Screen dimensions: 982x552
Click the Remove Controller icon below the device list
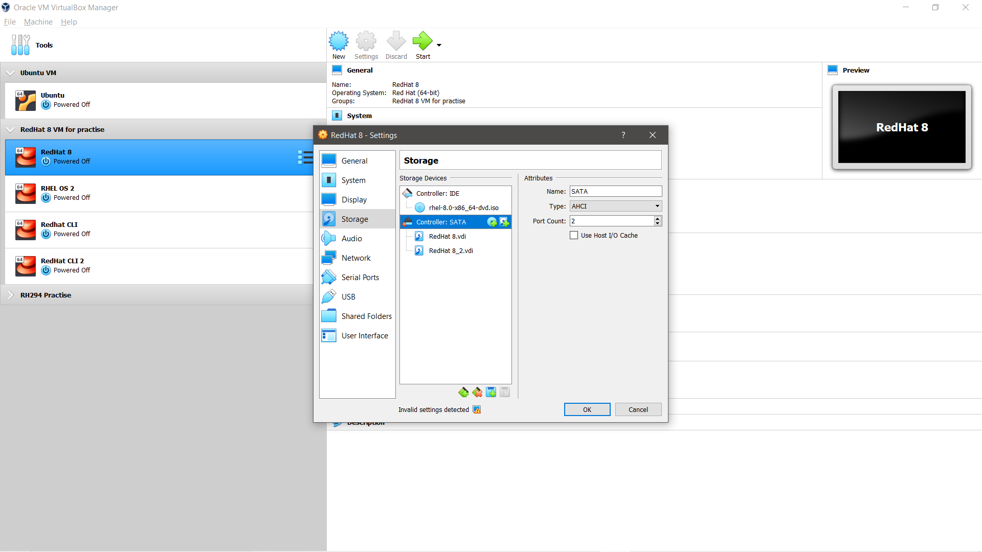(x=477, y=392)
